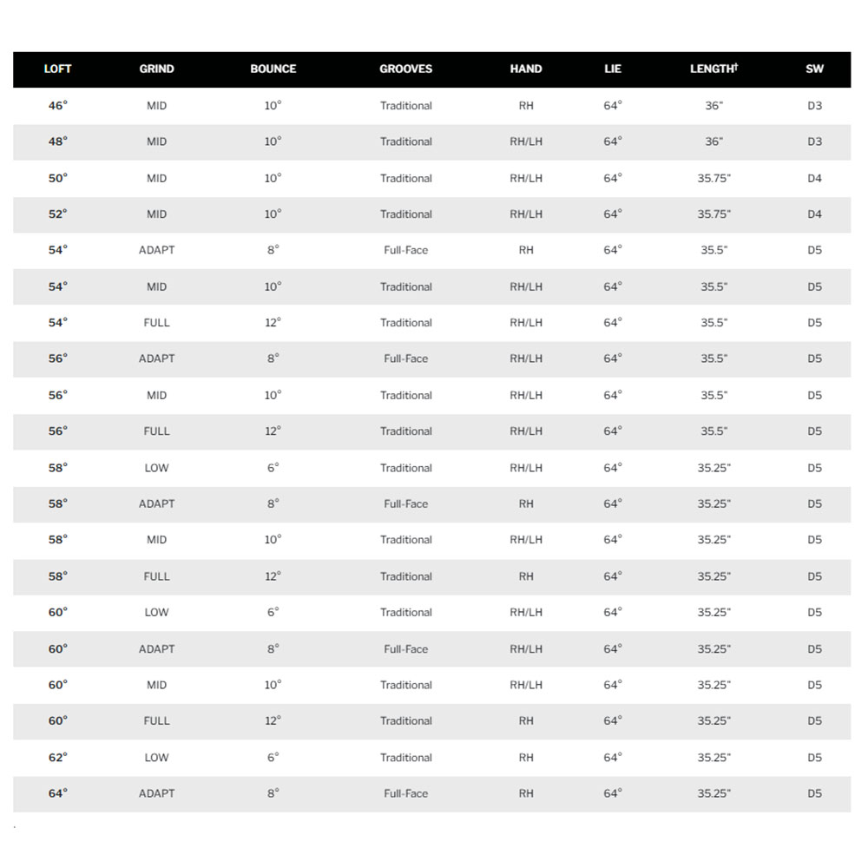Click the D3 swing weight in the 46° row

tap(814, 106)
